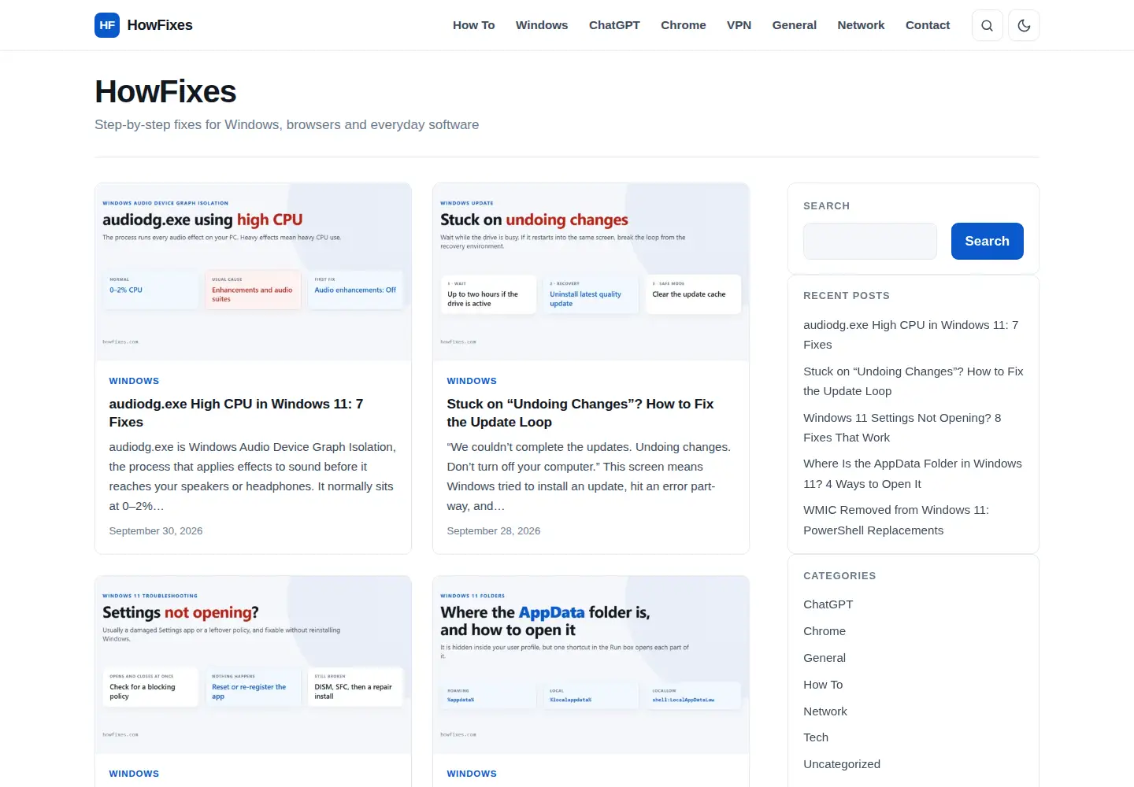Open the VPN menu item
1134x787 pixels.
[739, 25]
